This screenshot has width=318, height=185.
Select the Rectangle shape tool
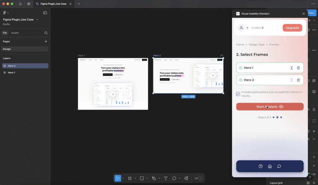tap(142, 178)
